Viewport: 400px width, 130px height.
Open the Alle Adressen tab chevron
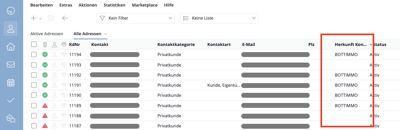click(106, 34)
